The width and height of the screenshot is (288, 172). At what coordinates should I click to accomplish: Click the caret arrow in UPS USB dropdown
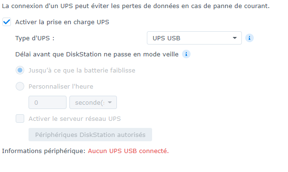pos(235,38)
